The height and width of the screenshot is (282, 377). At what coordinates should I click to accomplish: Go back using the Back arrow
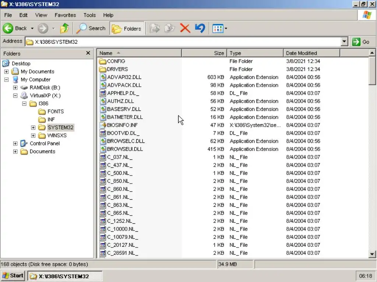pos(15,28)
